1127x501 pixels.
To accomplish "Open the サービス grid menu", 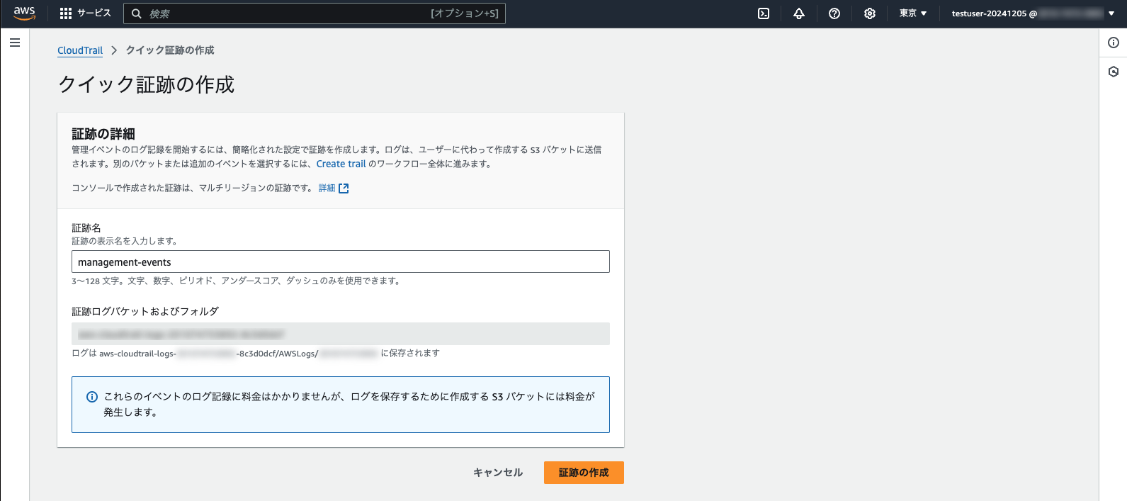I will coord(85,13).
